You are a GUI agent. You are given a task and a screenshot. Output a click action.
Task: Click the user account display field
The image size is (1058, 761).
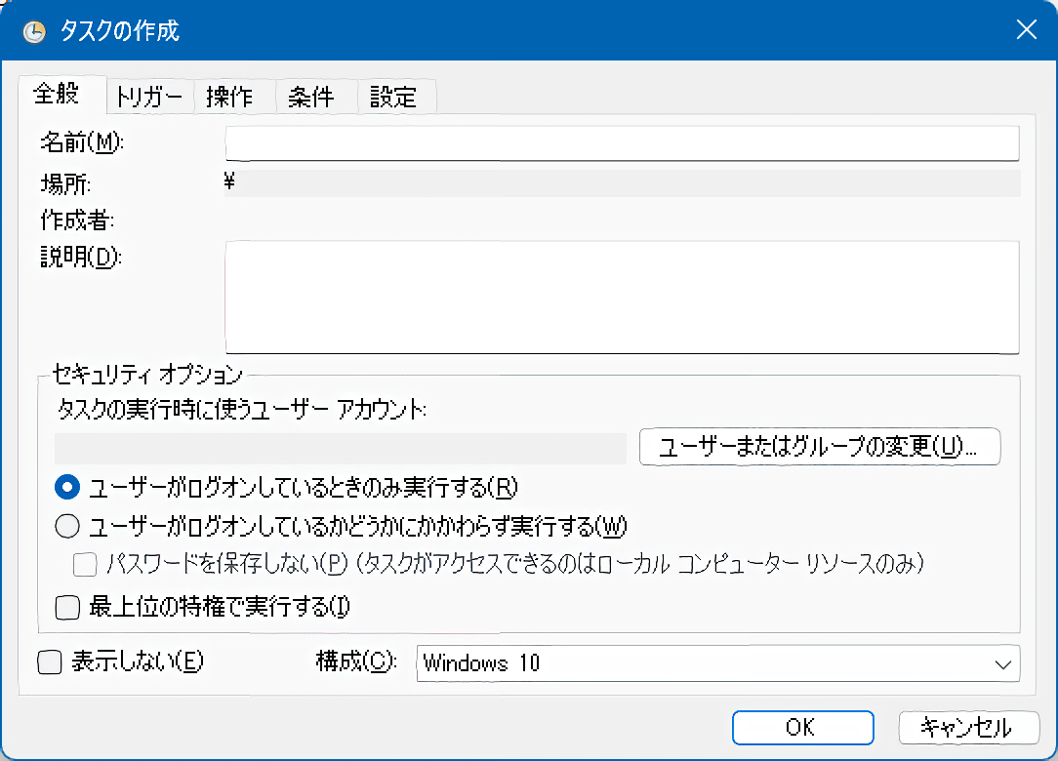[340, 447]
